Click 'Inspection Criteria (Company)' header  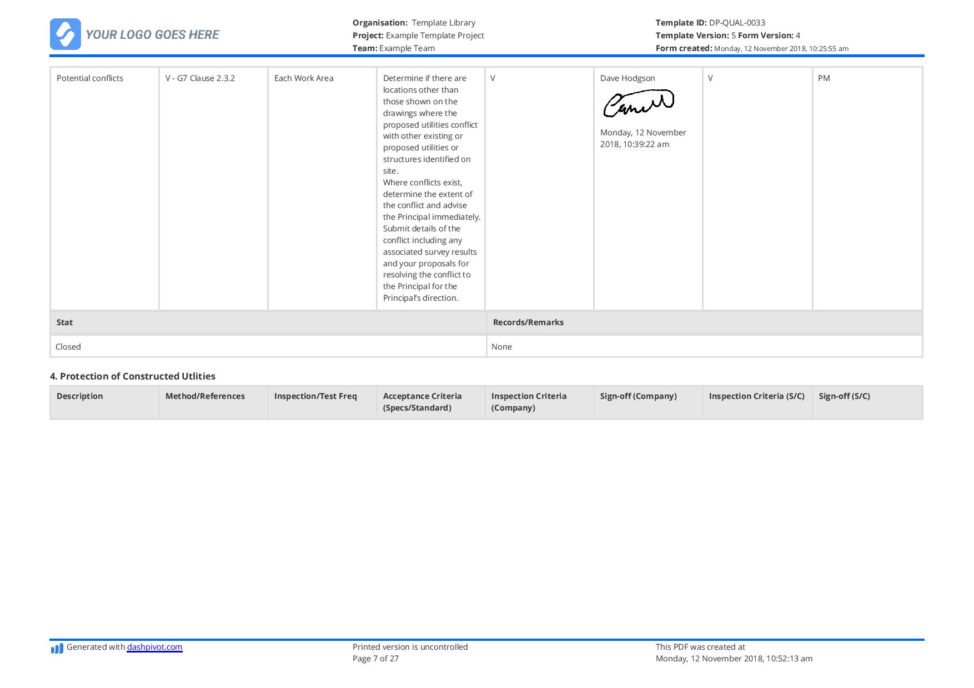pyautogui.click(x=539, y=402)
